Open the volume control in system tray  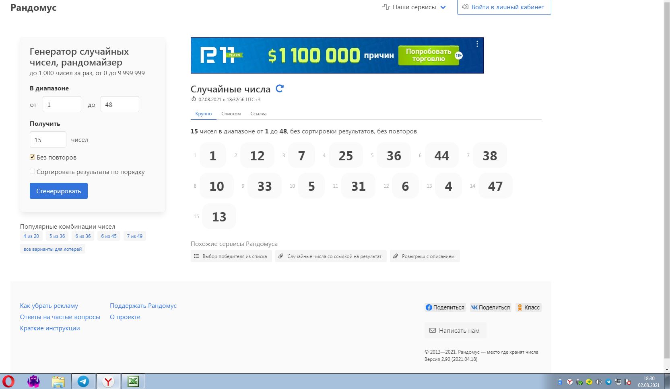coord(599,382)
